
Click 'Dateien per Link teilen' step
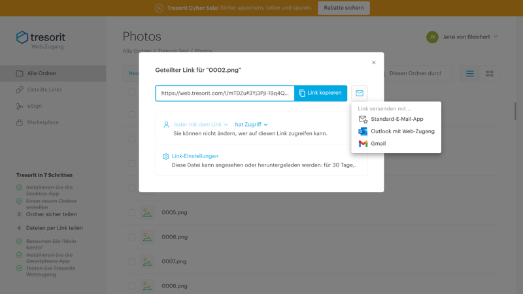click(x=54, y=228)
